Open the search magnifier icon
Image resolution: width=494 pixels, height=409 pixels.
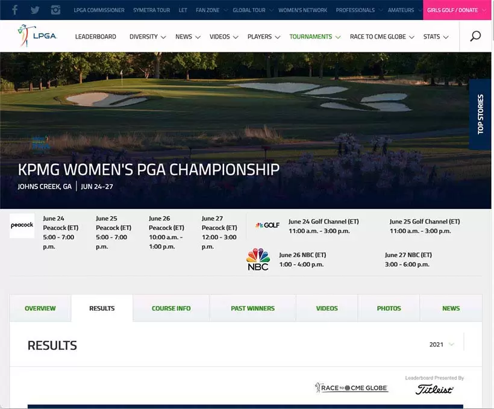(x=475, y=36)
